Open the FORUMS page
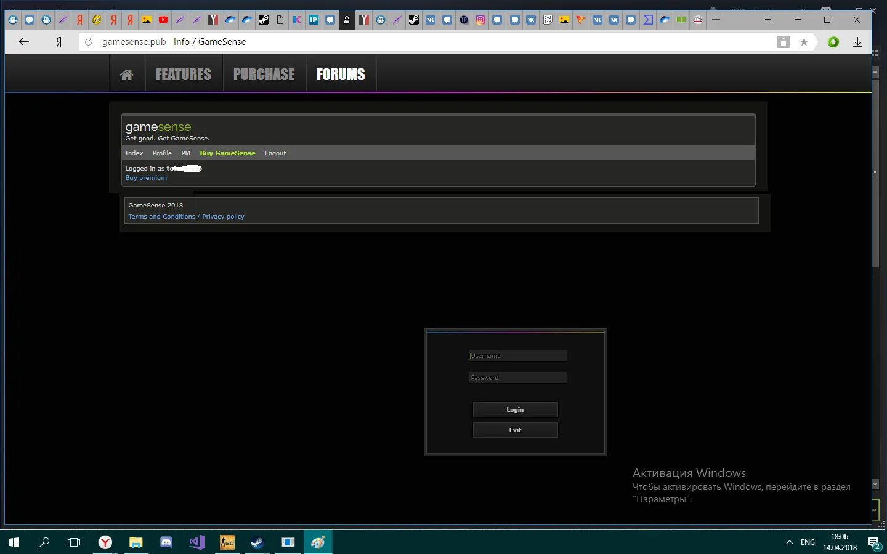The width and height of the screenshot is (887, 554). [x=341, y=74]
